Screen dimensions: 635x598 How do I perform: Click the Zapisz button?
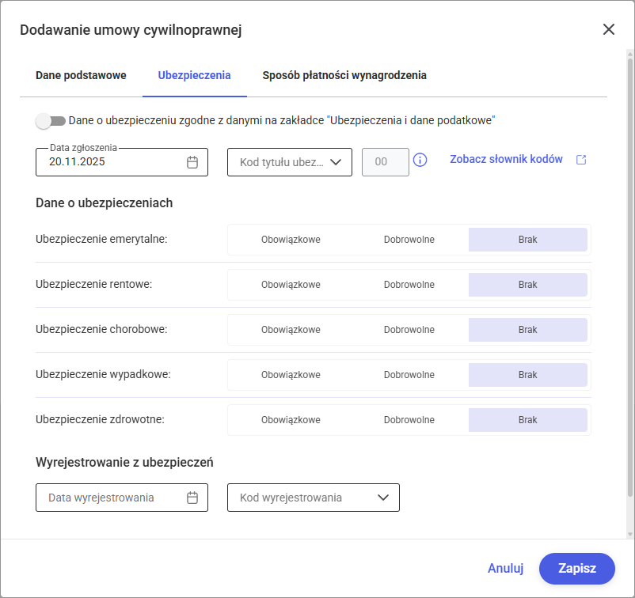tap(576, 568)
